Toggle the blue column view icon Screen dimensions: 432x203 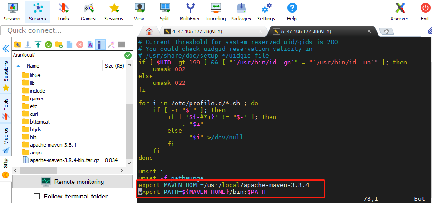tap(101, 45)
